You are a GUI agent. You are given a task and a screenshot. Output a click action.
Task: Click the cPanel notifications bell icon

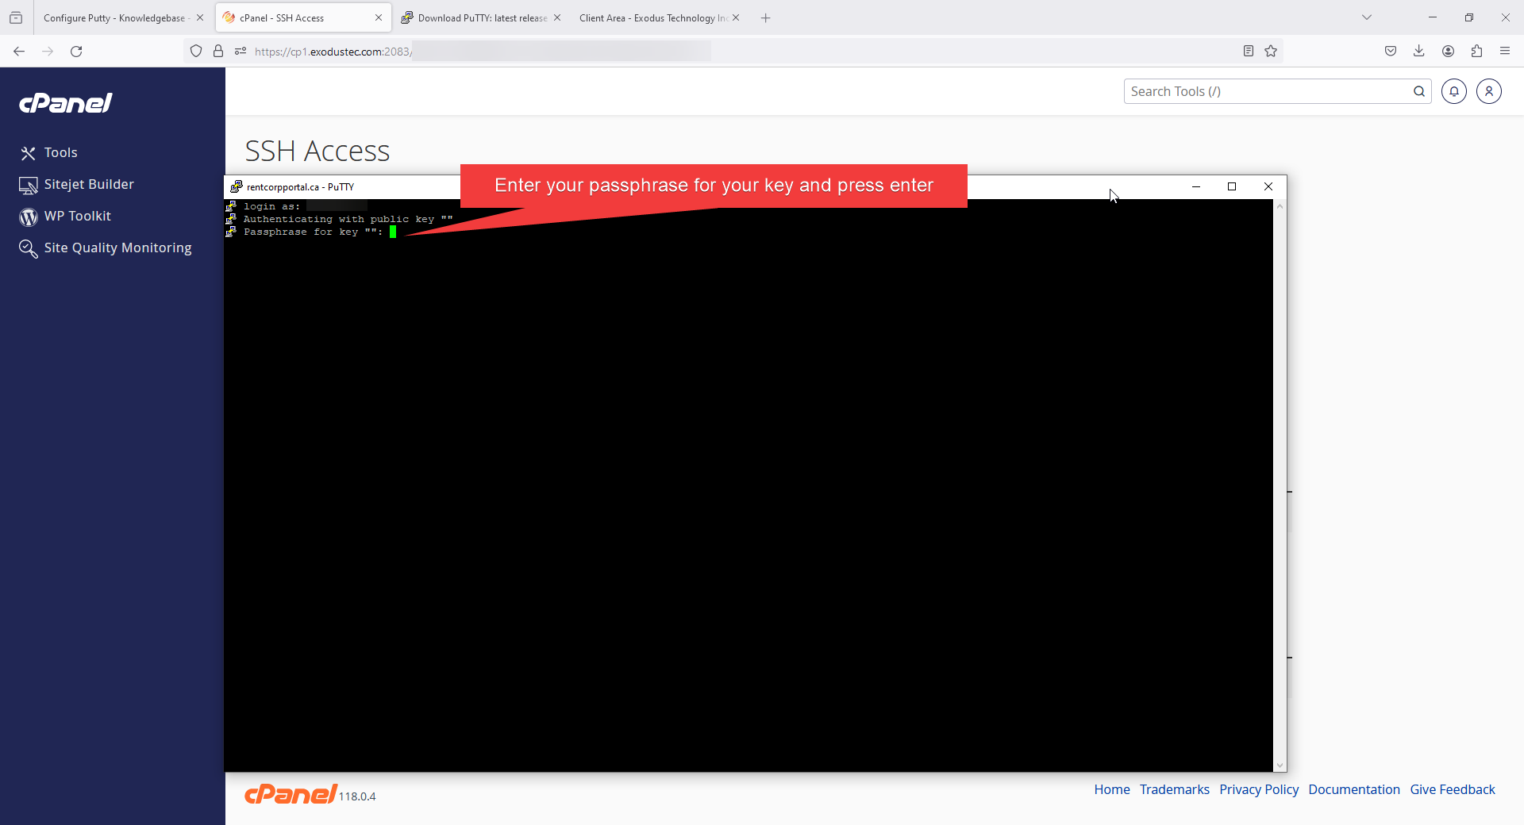pos(1453,91)
